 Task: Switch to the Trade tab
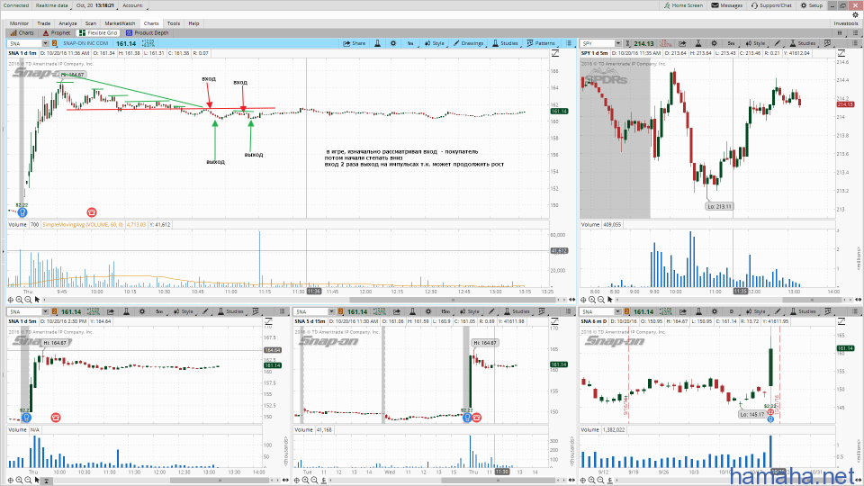click(x=43, y=23)
